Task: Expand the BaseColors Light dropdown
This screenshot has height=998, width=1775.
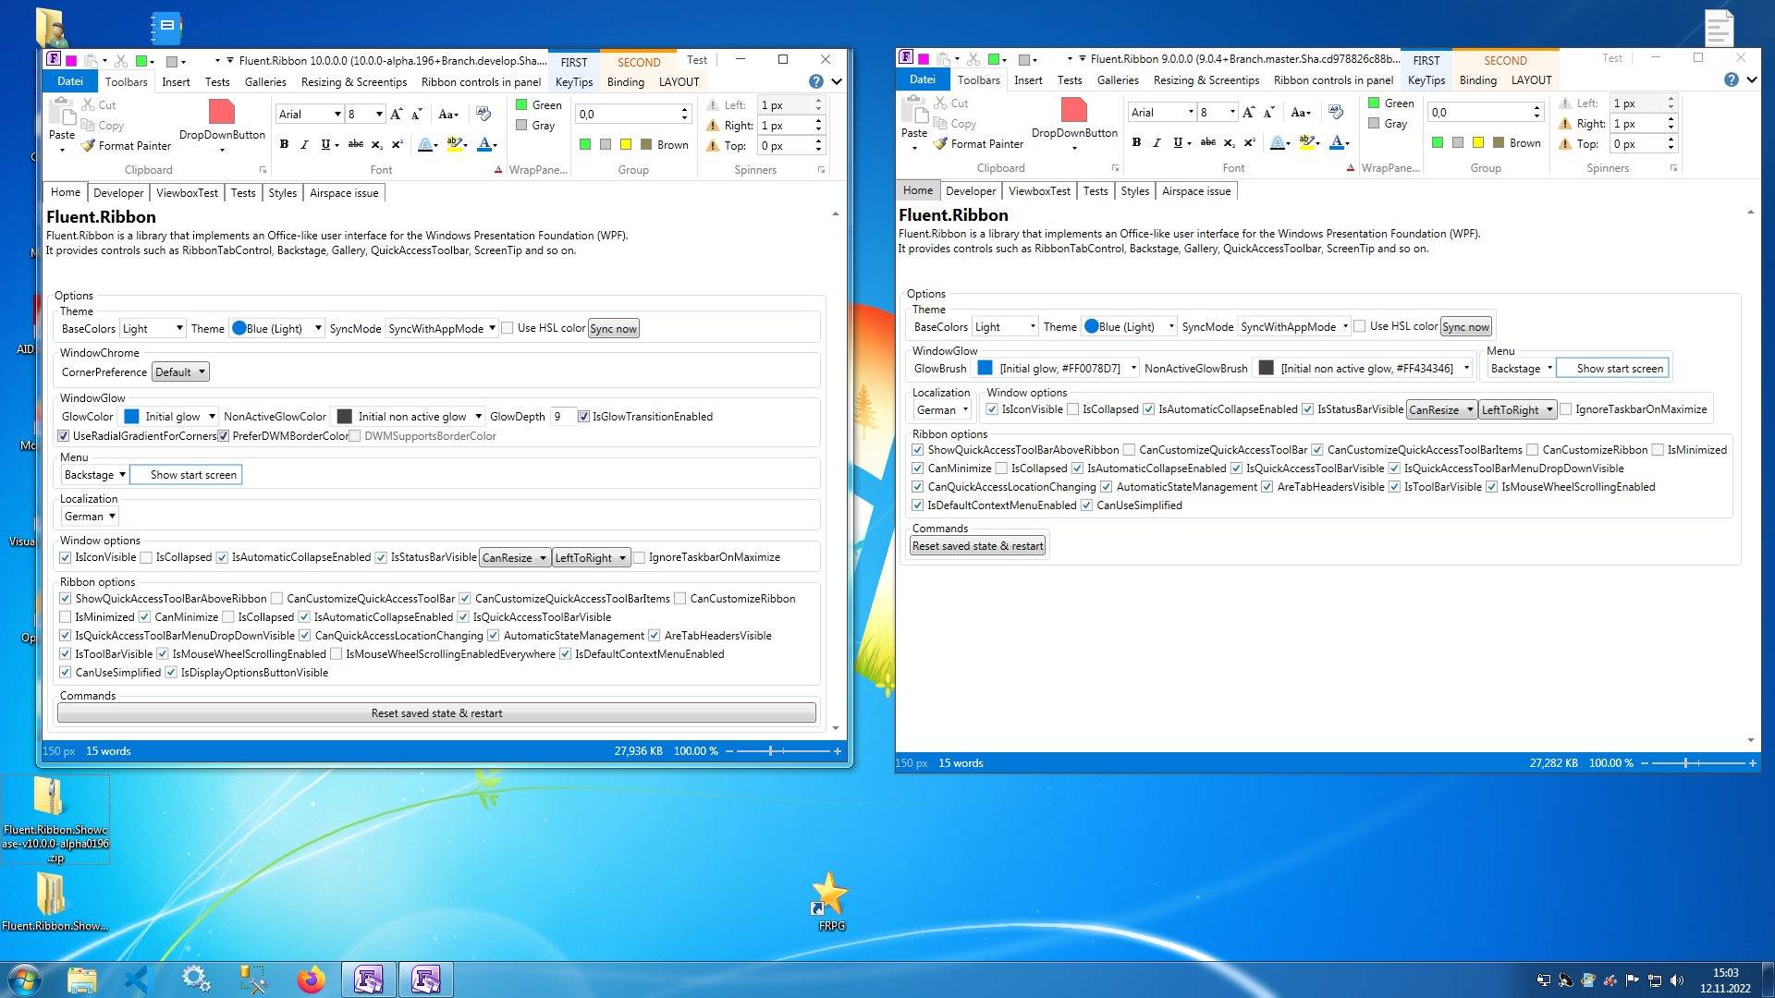Action: pos(152,327)
